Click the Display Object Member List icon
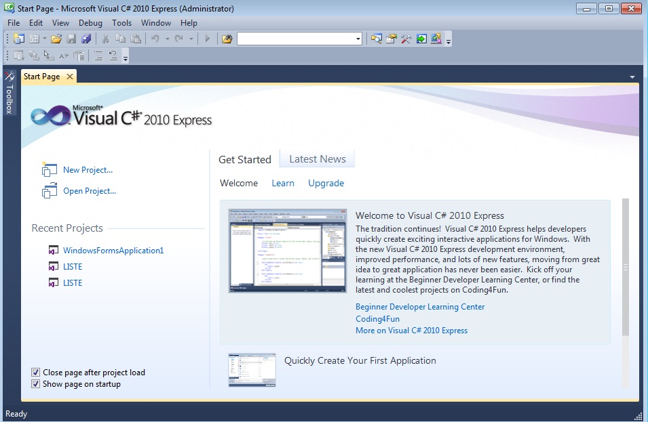This screenshot has width=648, height=422. point(18,56)
